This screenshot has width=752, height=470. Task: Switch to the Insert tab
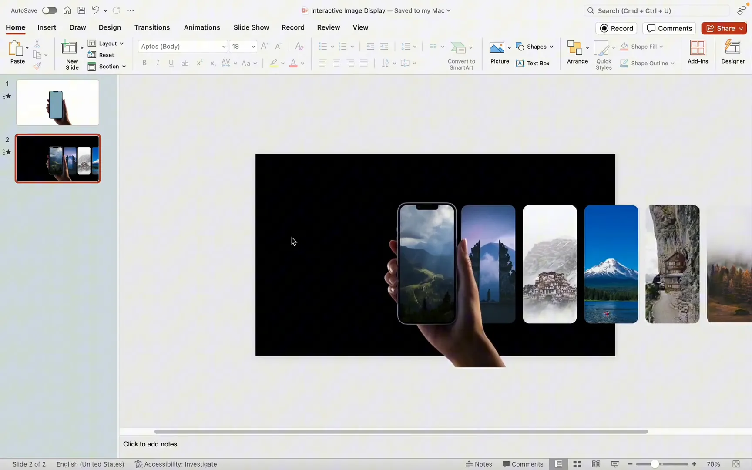click(47, 27)
